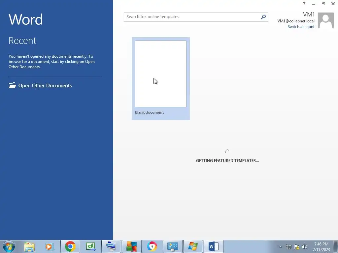Viewport: 338px width, 253px height.
Task: Click the volume speaker tray icon
Action: pos(305,247)
